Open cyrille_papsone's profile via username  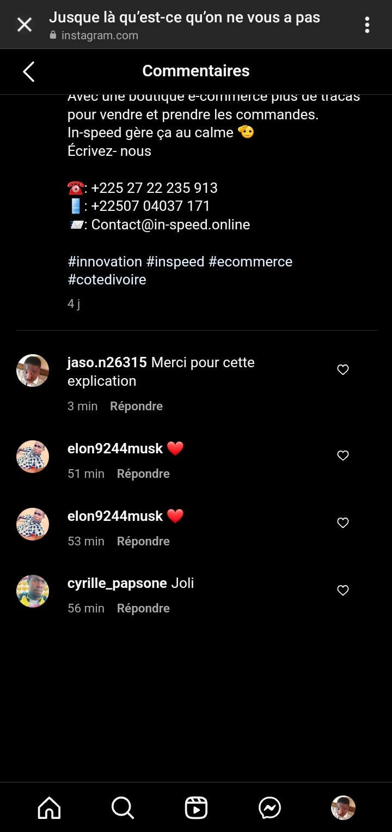117,584
